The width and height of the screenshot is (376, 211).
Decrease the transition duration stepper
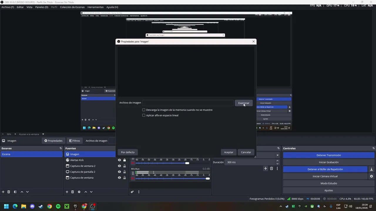coord(277,164)
